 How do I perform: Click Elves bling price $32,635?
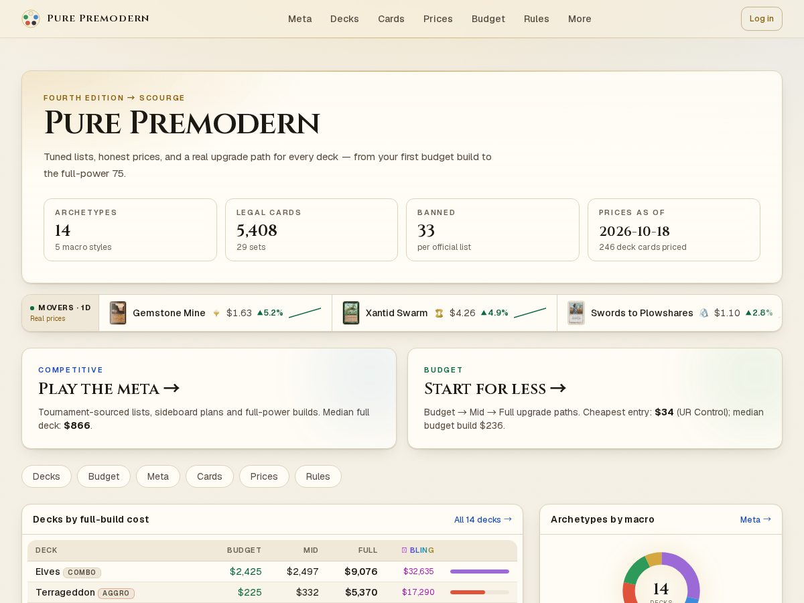tap(418, 572)
